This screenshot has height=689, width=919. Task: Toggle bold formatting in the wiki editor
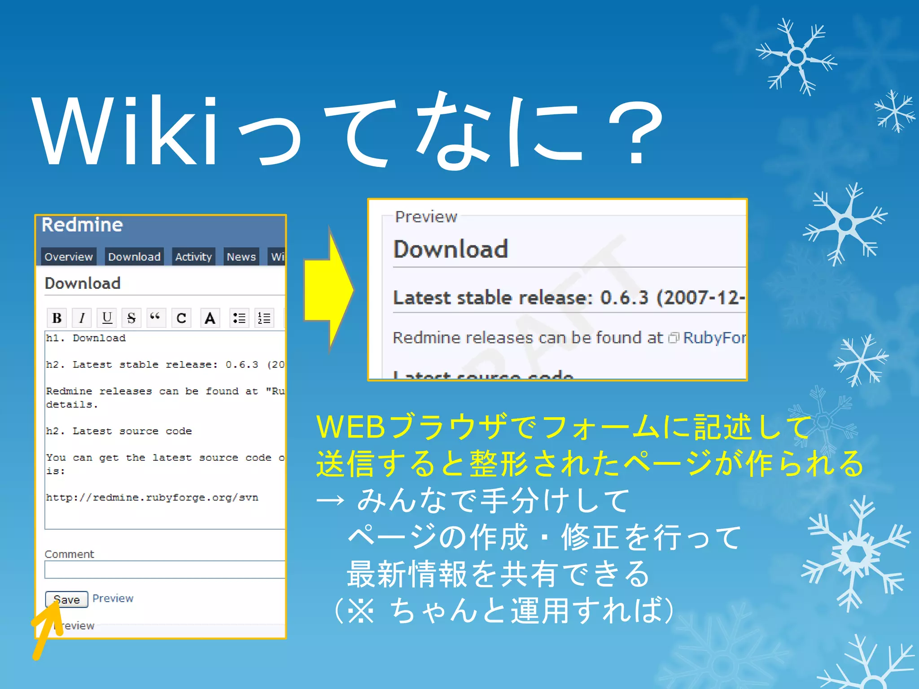coord(57,318)
